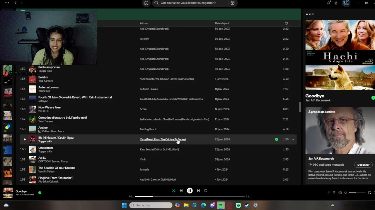Sort by Date d'ajout column header
This screenshot has width=375, height=210.
point(222,23)
